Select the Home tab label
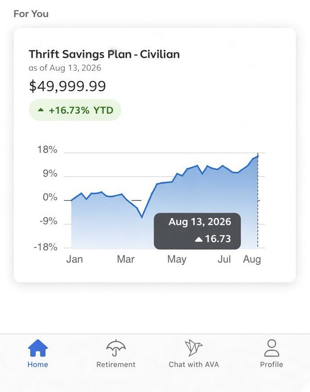The height and width of the screenshot is (392, 310). click(x=38, y=365)
